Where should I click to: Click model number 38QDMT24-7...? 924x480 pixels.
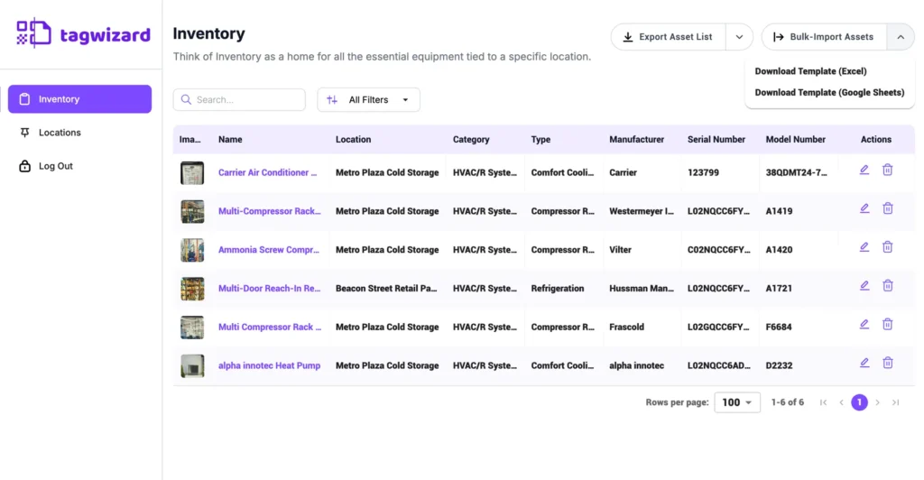pos(796,172)
